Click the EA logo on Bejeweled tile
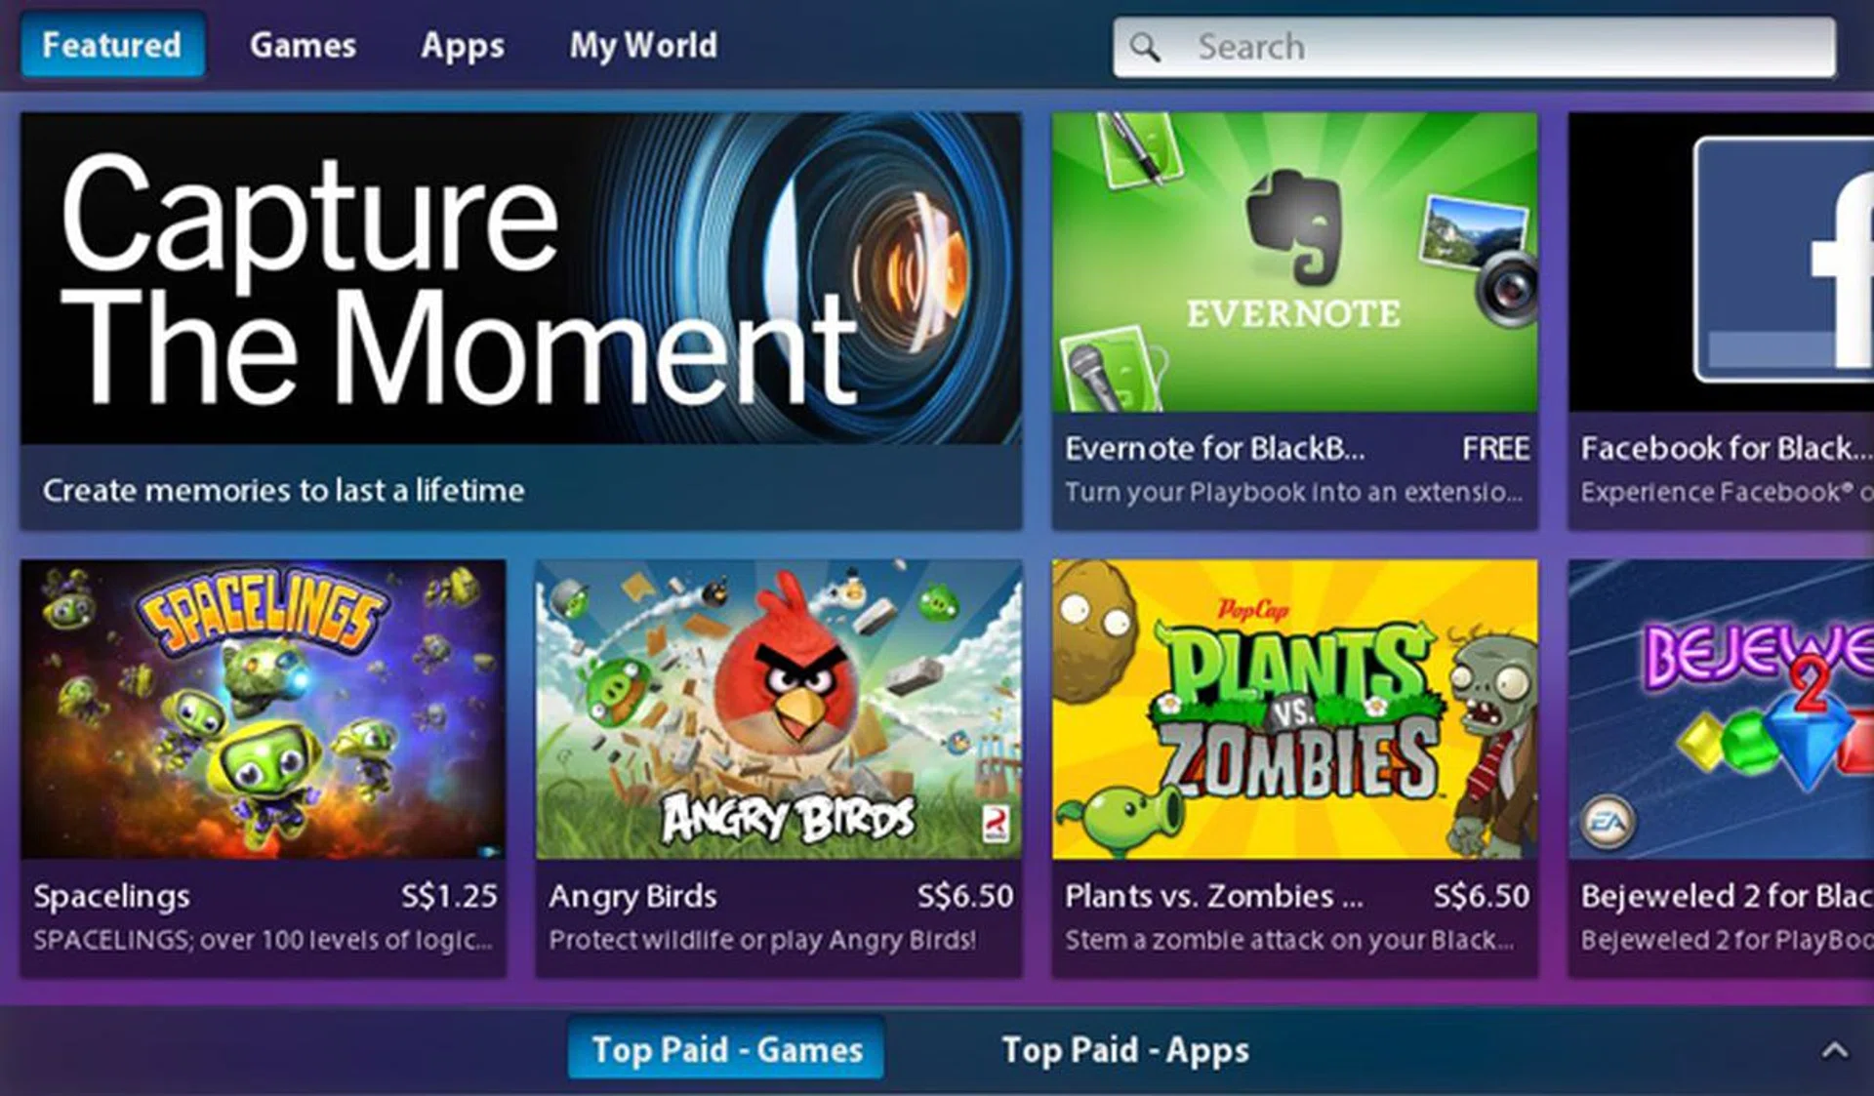The image size is (1874, 1096). coord(1608,822)
